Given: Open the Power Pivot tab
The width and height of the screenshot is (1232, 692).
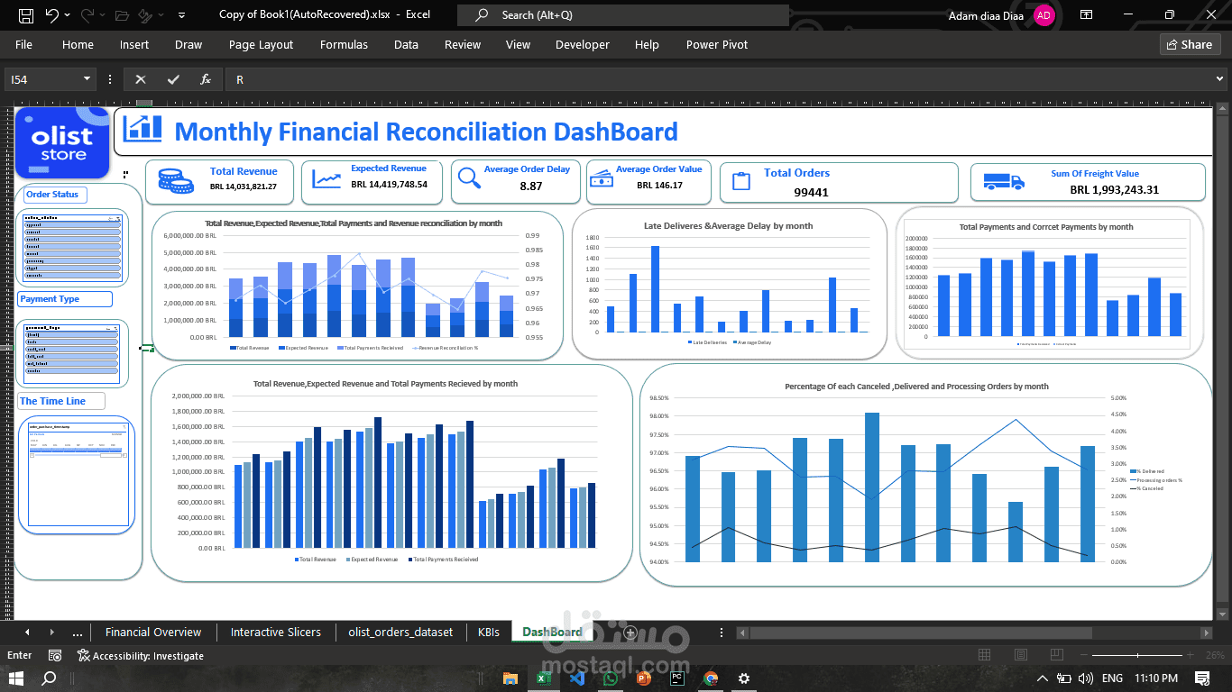Looking at the screenshot, I should pos(717,44).
